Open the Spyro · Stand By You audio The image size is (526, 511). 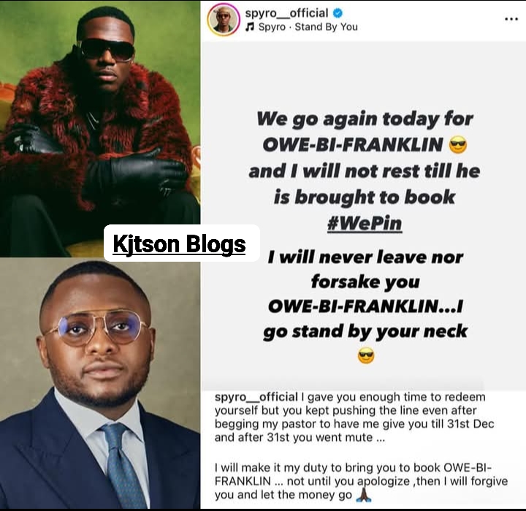308,27
